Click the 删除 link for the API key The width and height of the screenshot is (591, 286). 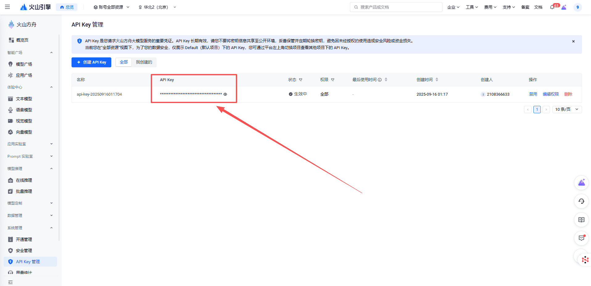(x=568, y=94)
